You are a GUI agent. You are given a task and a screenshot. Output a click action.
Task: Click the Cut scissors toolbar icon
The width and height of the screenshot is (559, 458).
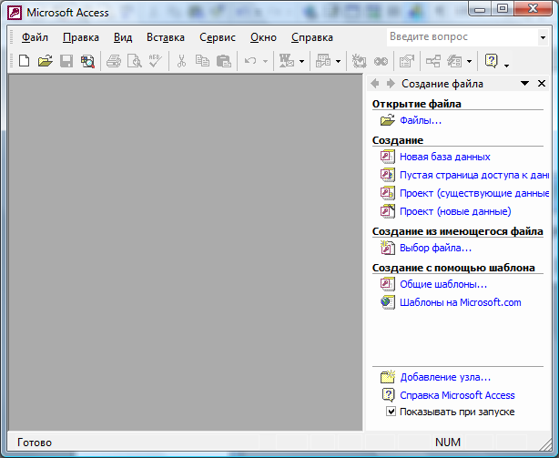[181, 61]
